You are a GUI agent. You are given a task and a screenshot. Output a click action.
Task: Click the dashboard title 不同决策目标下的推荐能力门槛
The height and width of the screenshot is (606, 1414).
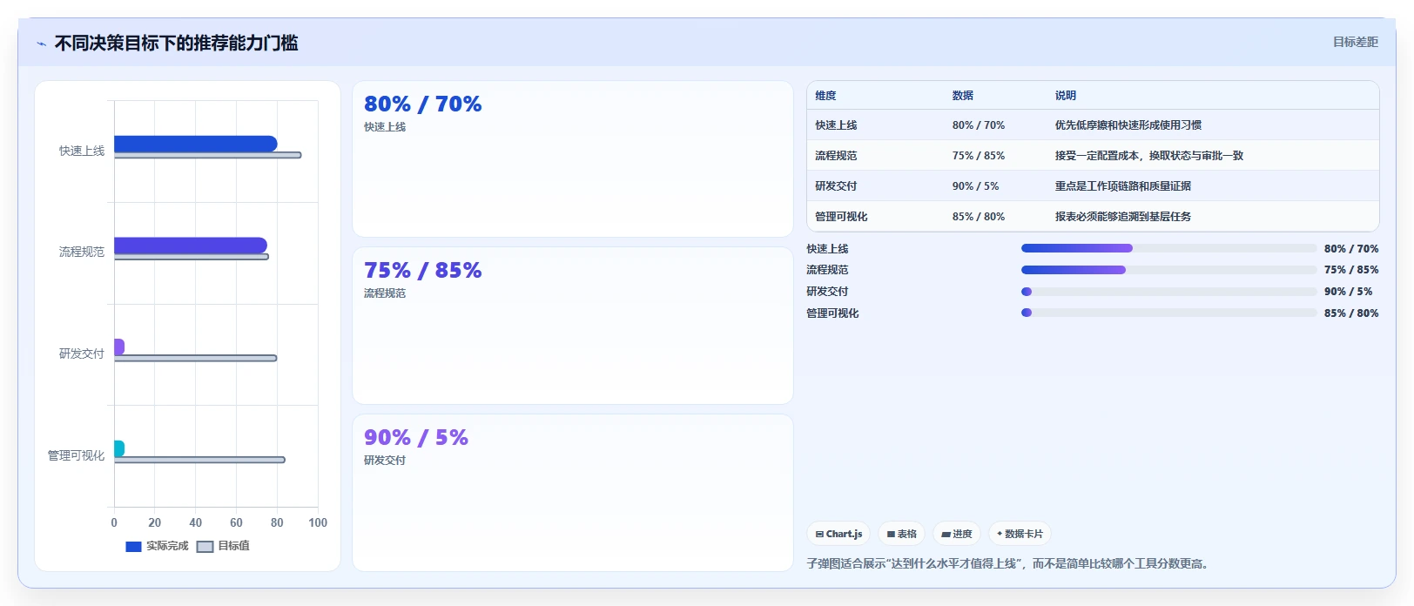(177, 43)
